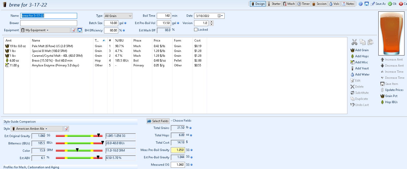Open the American Amber Ale style dropdown
Image resolution: width=407 pixels, height=169 pixels.
(37, 129)
